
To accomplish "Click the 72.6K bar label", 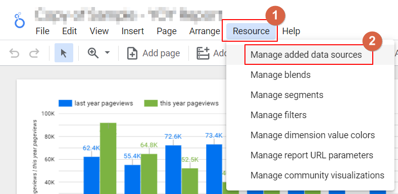I will 173,136.
